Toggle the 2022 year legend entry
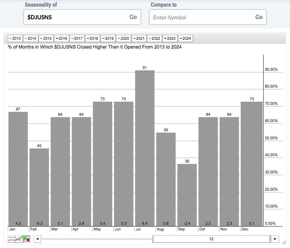 coord(154,38)
